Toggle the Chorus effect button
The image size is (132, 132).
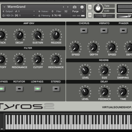click(84, 30)
